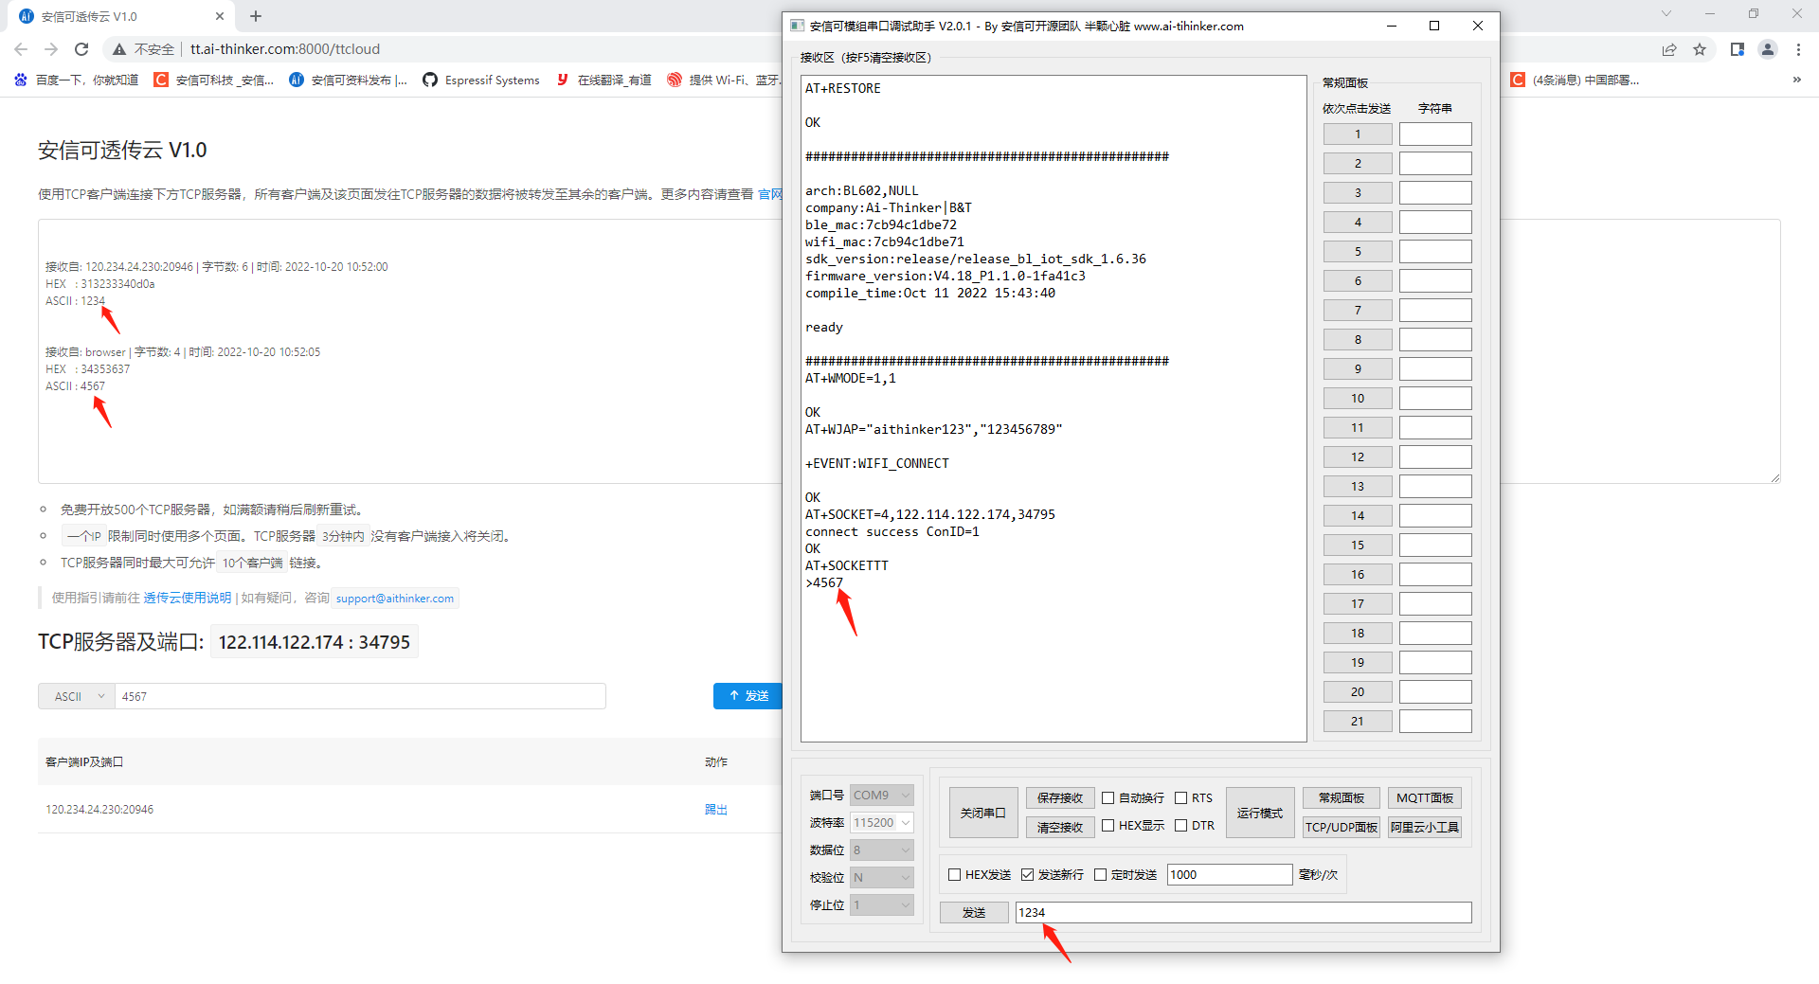The image size is (1819, 984).
Task: Open the browser profile avatar
Action: point(1768,49)
